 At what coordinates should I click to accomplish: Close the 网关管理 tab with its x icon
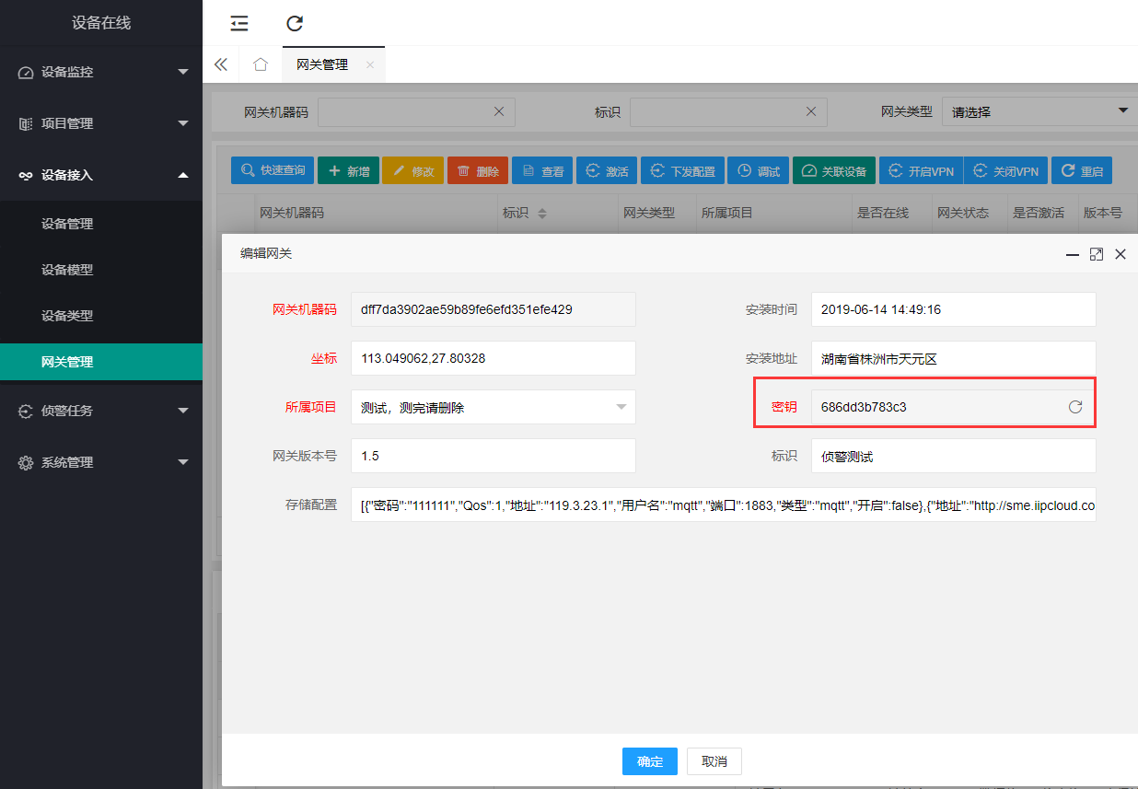pos(370,64)
